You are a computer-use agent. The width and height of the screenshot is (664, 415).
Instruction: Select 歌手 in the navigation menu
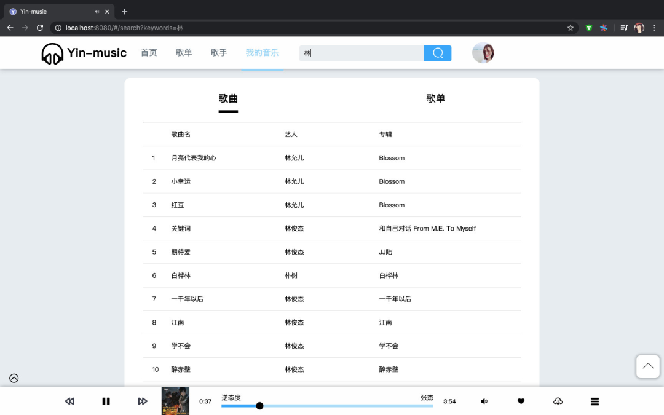(219, 53)
